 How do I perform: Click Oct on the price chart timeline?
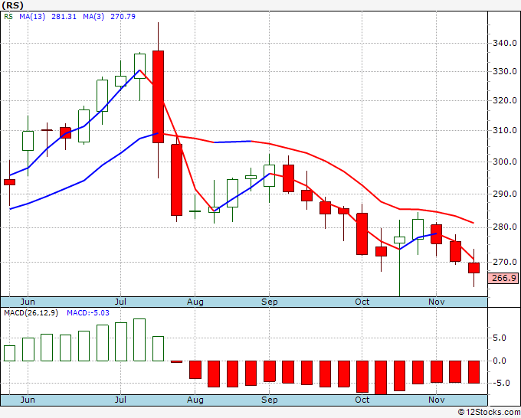[362, 302]
